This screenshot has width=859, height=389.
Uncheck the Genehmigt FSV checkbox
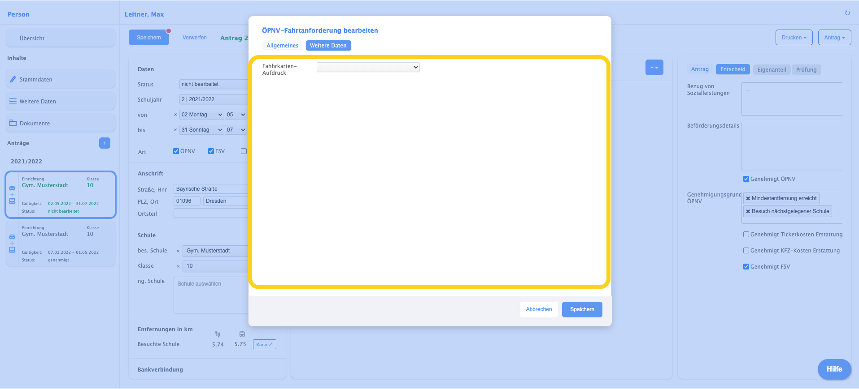746,267
